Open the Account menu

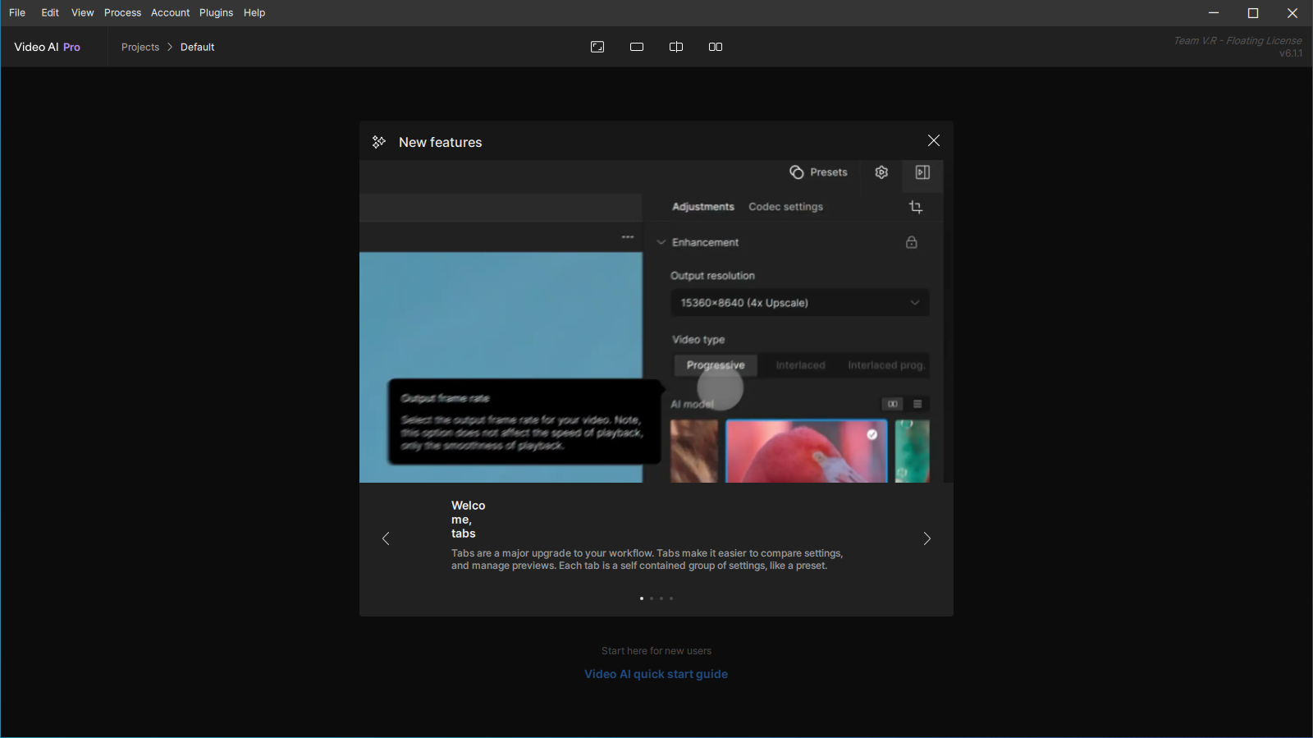coord(170,12)
